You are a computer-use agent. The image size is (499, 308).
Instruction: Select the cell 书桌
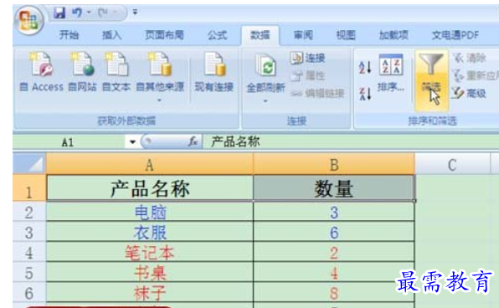(x=150, y=273)
